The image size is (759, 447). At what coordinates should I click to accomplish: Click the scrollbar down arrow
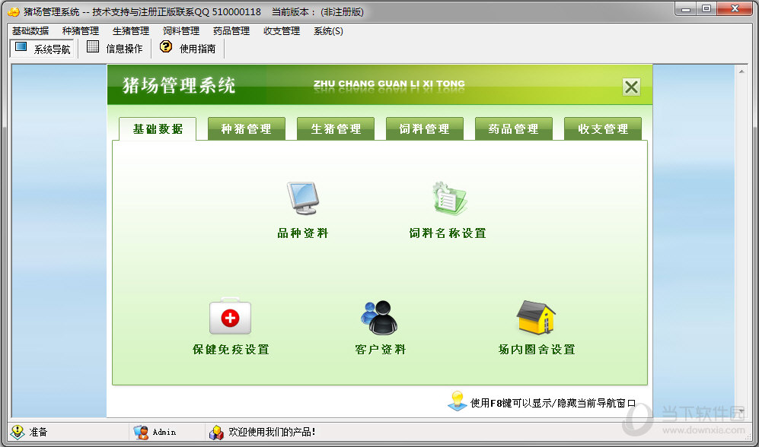coord(741,411)
